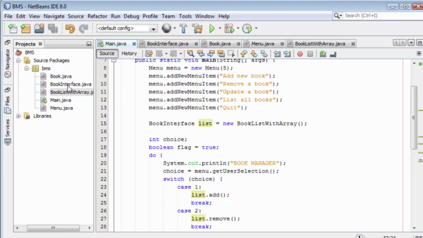Expand the Libraries tree node
Image resolution: width=423 pixels, height=238 pixels.
[18, 116]
